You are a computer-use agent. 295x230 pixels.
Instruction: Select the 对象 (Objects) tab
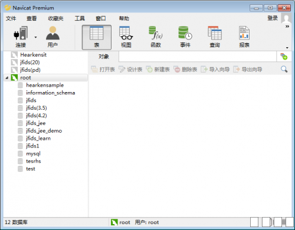tap(104, 57)
